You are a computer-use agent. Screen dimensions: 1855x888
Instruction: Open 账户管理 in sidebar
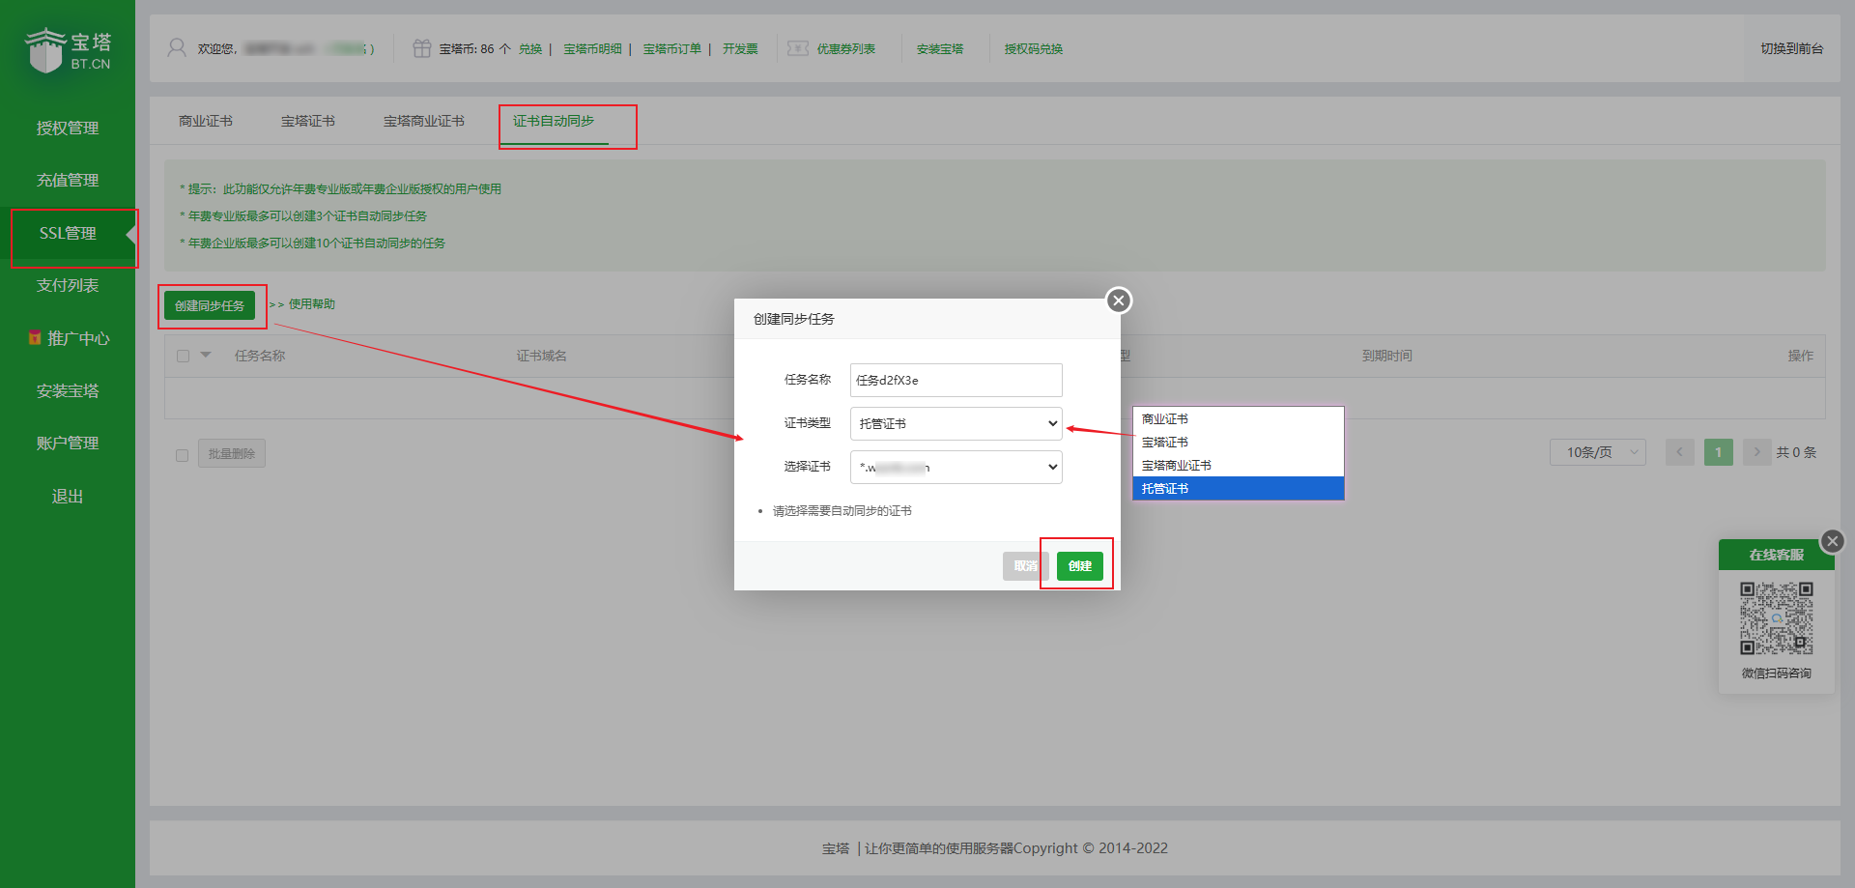68,443
